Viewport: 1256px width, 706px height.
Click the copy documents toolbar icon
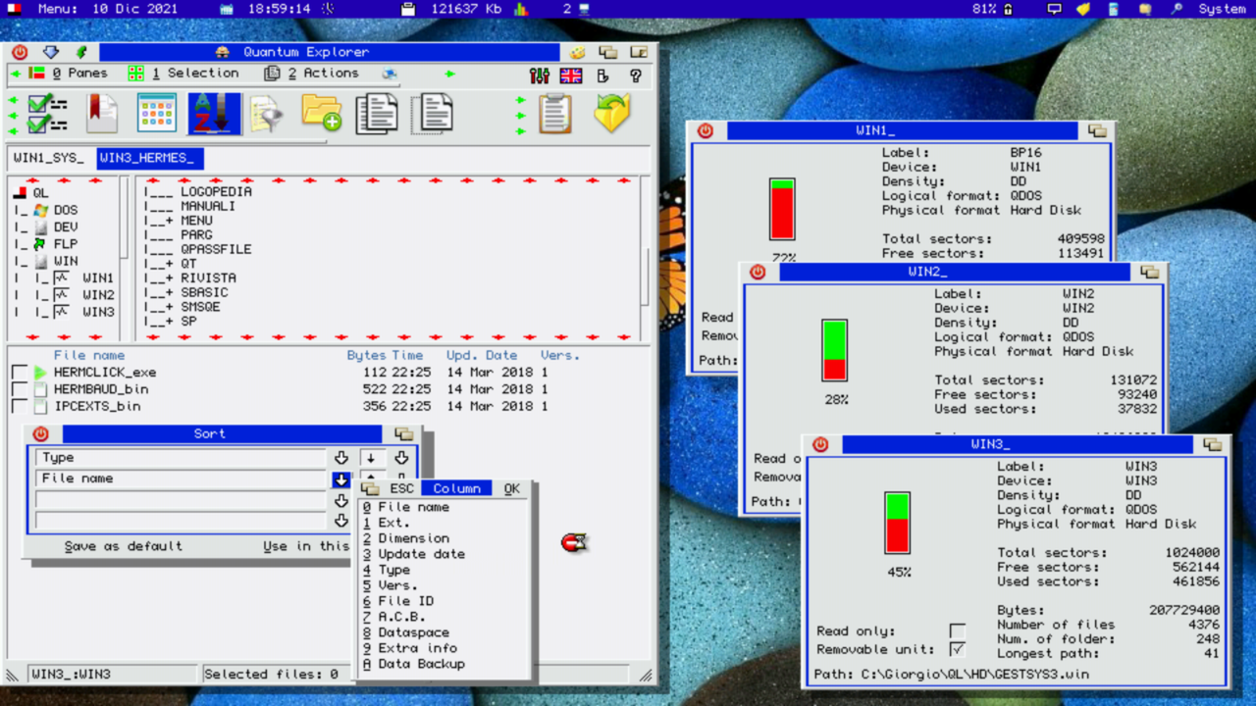coord(377,113)
